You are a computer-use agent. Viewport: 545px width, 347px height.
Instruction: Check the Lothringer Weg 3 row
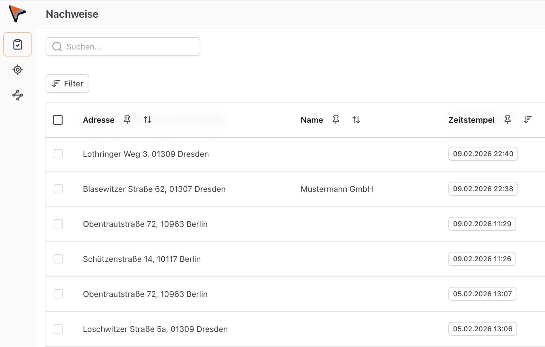pos(58,154)
